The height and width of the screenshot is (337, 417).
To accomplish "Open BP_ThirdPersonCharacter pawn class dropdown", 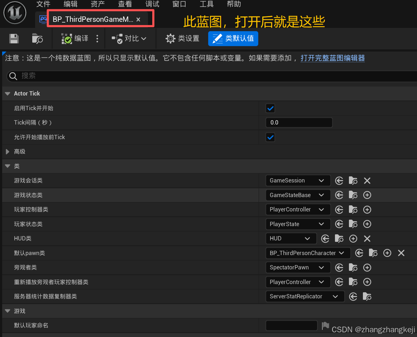I will [x=308, y=253].
